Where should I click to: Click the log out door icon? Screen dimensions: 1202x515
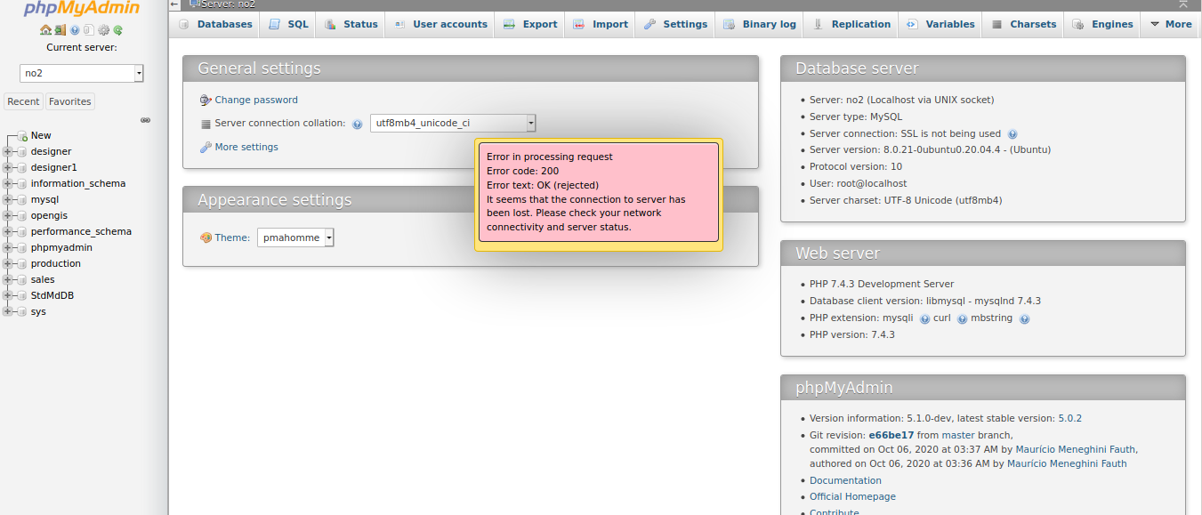point(60,30)
